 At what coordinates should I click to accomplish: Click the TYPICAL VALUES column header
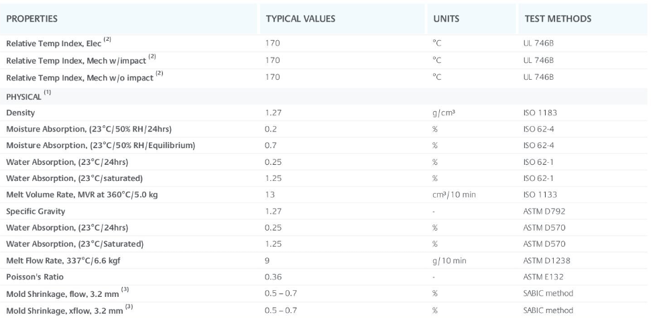click(x=300, y=19)
